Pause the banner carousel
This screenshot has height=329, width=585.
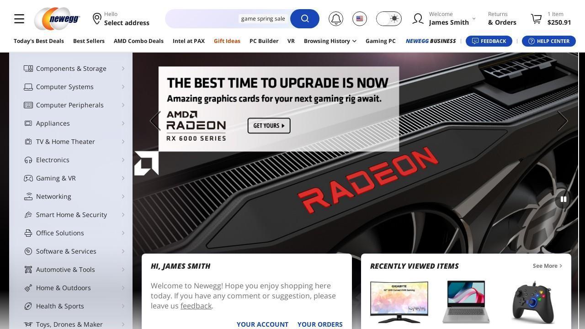pos(564,199)
